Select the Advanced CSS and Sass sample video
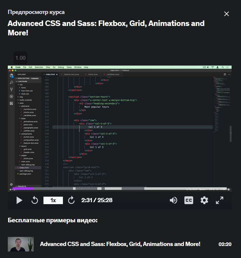The image size is (241, 258). [x=120, y=244]
